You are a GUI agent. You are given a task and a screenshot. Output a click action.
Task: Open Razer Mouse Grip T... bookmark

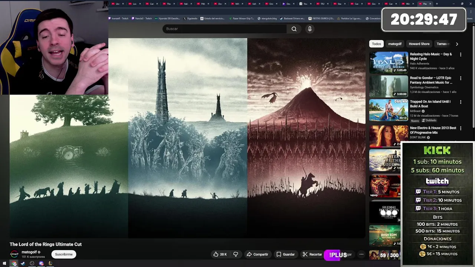click(241, 18)
